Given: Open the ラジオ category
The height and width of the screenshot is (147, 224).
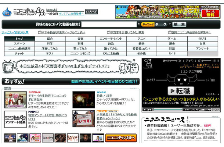Looking at the screenshot, I should [x=203, y=39].
